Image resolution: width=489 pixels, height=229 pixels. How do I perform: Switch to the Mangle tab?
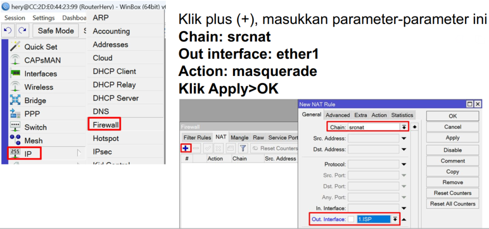pyautogui.click(x=240, y=138)
